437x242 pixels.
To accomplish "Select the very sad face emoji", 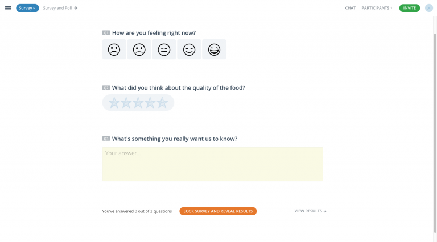I will [114, 49].
